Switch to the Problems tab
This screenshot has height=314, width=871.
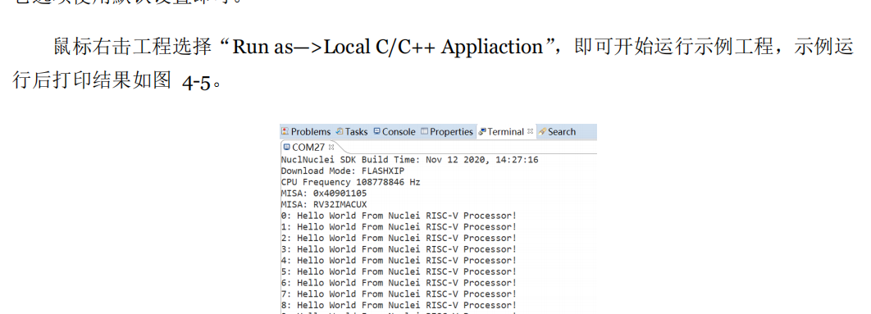click(x=306, y=132)
